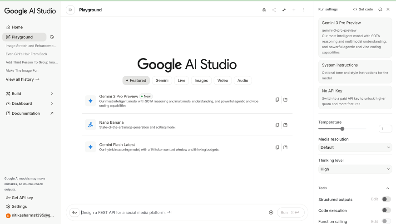
Task: Open the Gemini Flash Latest documentation icon
Action: click(x=285, y=147)
